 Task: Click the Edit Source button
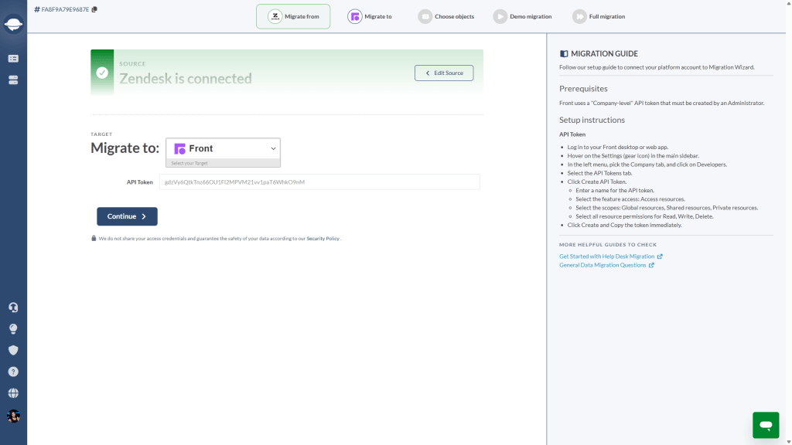444,73
